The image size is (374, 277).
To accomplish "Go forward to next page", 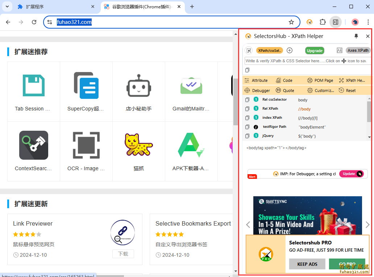I will point(21,22).
